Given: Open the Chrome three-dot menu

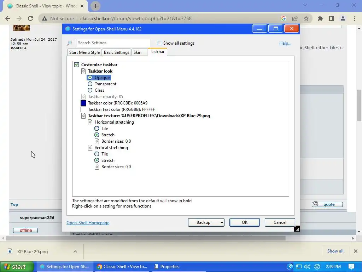Looking at the screenshot, I should [354, 18].
